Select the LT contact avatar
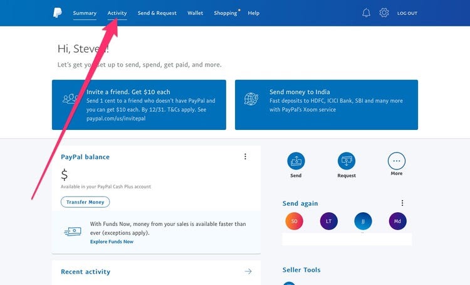 (329, 221)
